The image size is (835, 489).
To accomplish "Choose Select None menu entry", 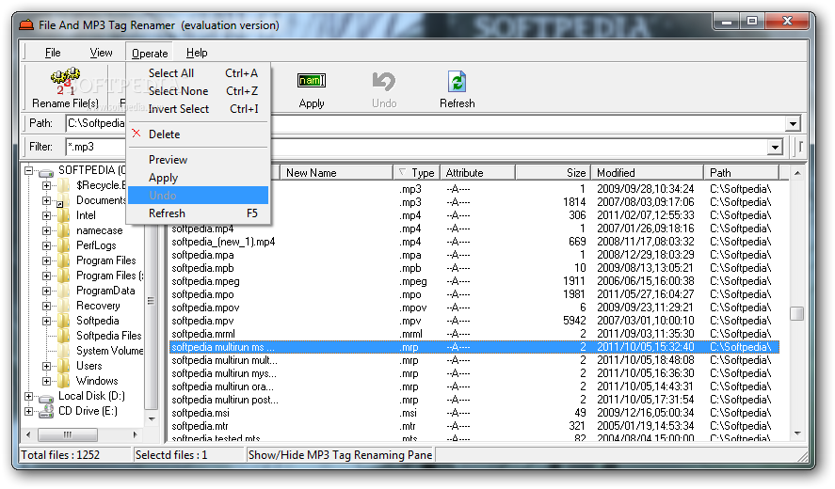I will [x=200, y=91].
